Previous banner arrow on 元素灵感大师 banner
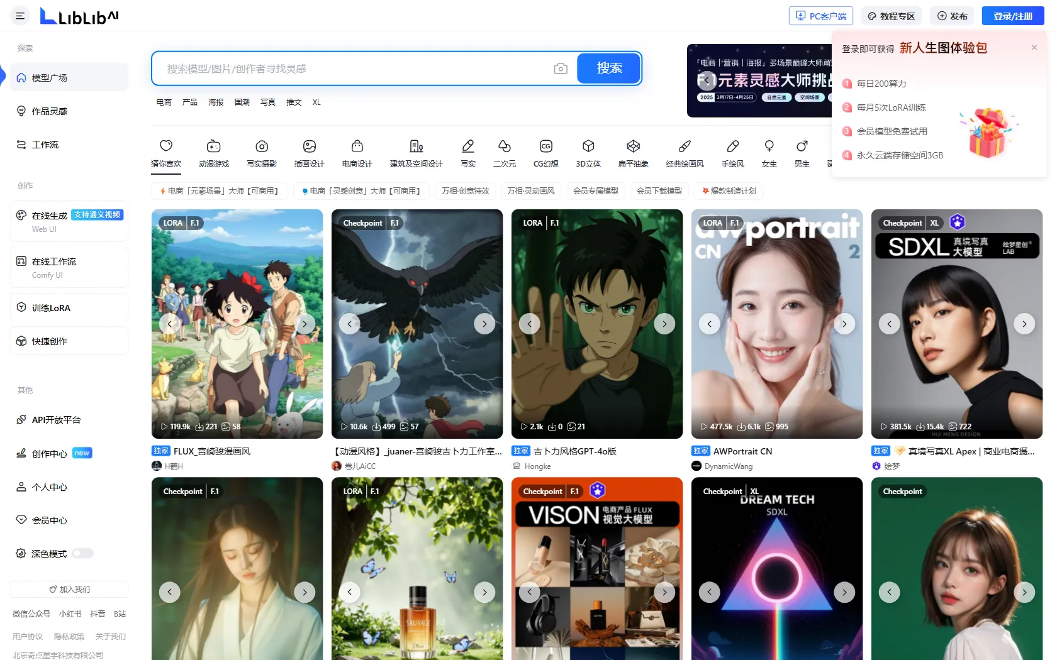Viewport: 1057px width, 660px height. [x=707, y=80]
